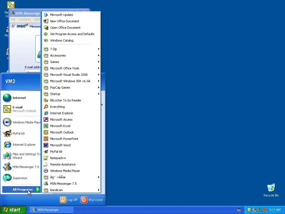Expand PopCap Games folder
Image resolution: width=285 pixels, height=214 pixels.
point(71,87)
